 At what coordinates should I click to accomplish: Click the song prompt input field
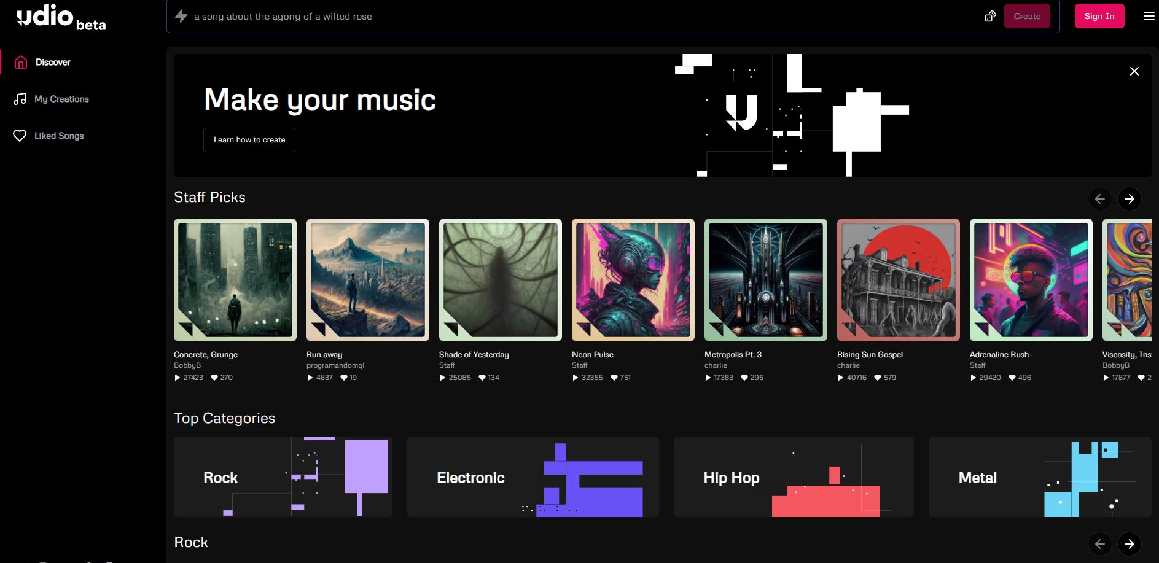pyautogui.click(x=583, y=17)
